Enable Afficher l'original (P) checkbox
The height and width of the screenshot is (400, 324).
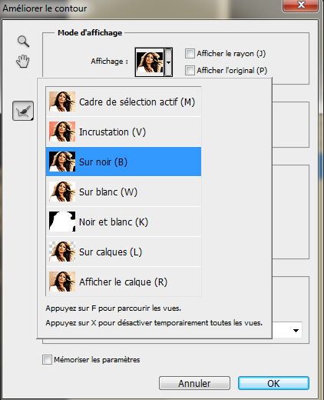190,70
